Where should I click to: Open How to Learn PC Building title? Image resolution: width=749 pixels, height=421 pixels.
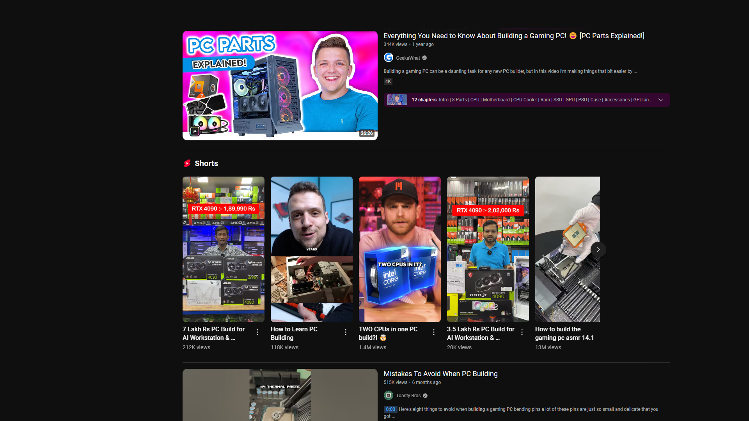coord(294,333)
